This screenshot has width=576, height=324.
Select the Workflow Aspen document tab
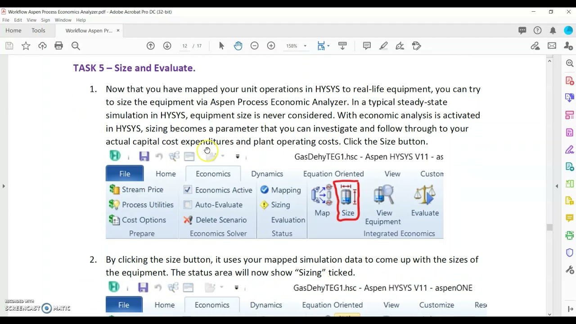tap(89, 31)
